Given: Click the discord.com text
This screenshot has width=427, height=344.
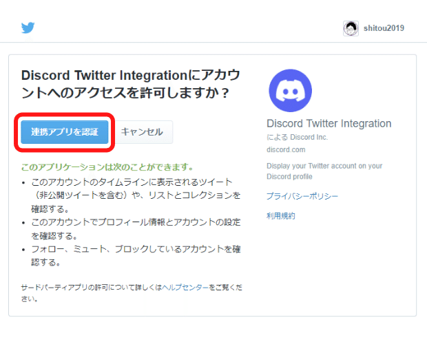Looking at the screenshot, I should coord(286,149).
